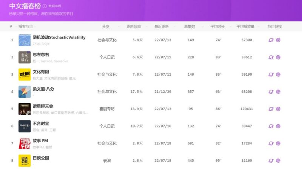Viewport: 302px width, 169px height.
Task: Select last updated date 21/12/29
Action: (x=163, y=91)
